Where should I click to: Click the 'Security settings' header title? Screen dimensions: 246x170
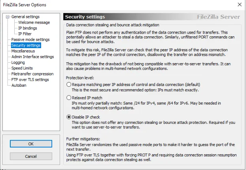click(x=85, y=17)
